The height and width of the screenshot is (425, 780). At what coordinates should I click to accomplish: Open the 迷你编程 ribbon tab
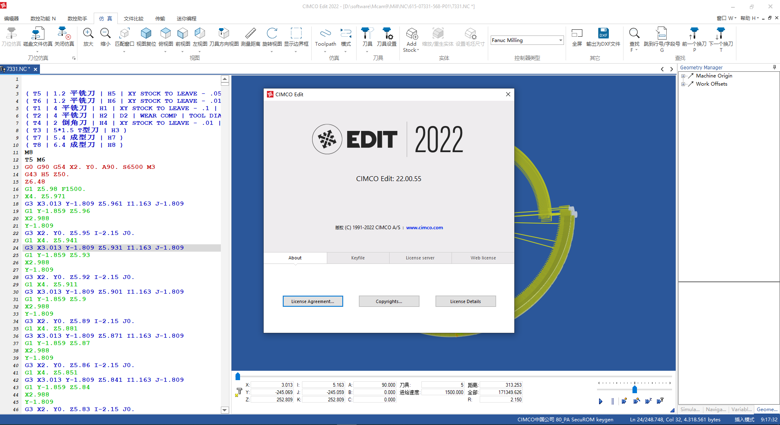tap(187, 19)
